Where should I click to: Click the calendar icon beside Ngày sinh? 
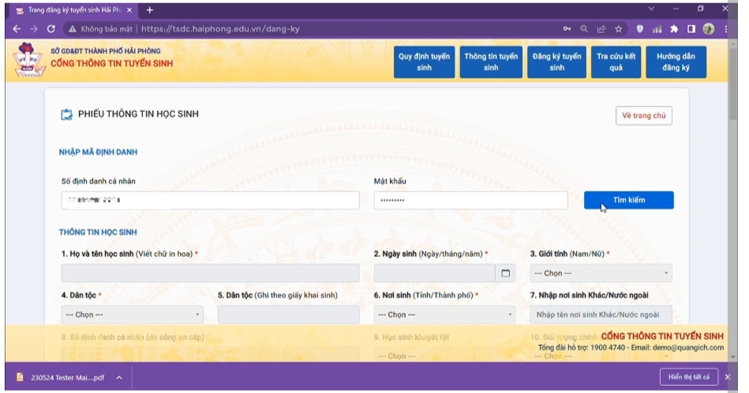click(506, 273)
